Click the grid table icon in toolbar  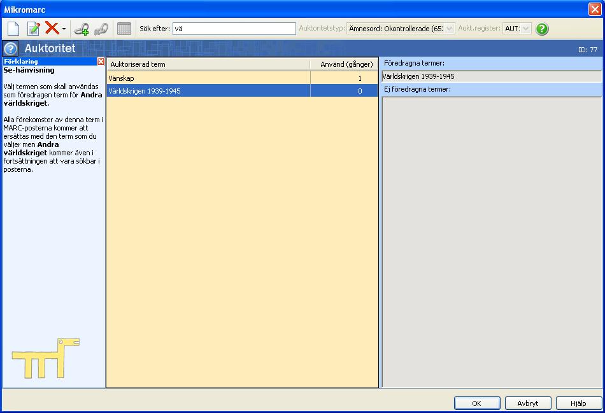tap(124, 29)
